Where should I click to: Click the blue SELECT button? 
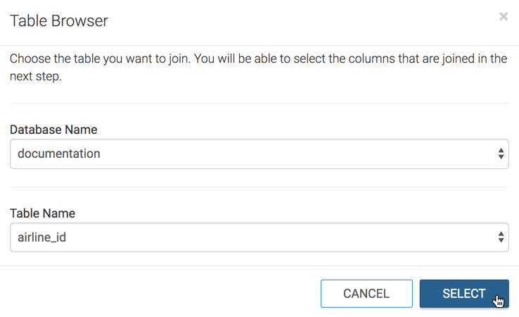463,294
